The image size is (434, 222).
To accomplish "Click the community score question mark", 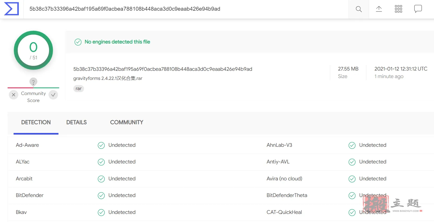I will pos(33,82).
